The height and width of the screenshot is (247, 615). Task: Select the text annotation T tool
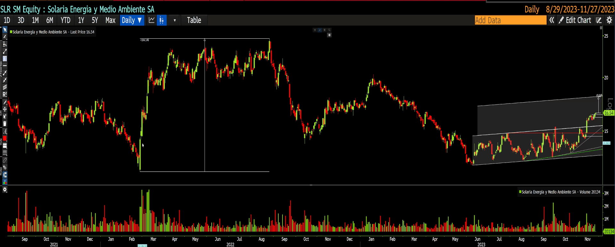pyautogui.click(x=5, y=59)
